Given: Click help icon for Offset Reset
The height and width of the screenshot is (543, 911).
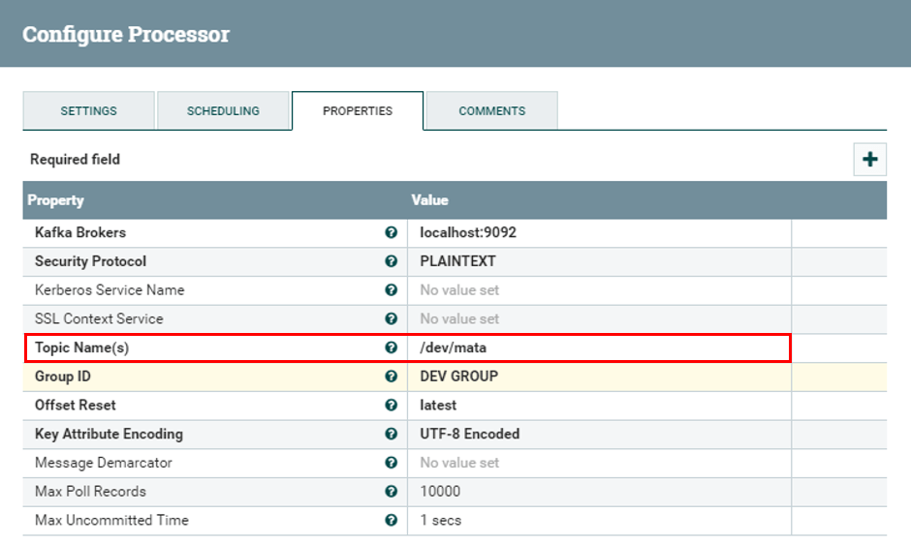Looking at the screenshot, I should click(x=391, y=406).
